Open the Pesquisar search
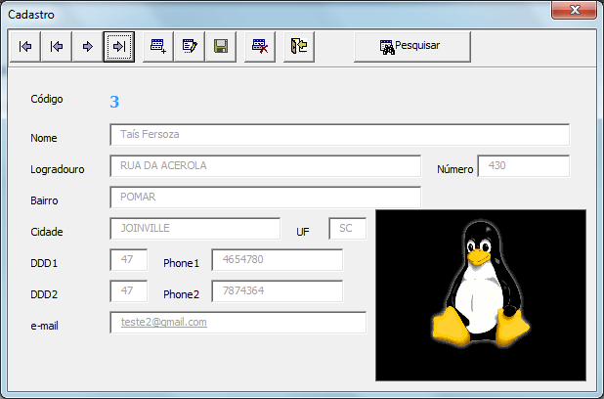Image resolution: width=604 pixels, height=399 pixels. click(411, 46)
